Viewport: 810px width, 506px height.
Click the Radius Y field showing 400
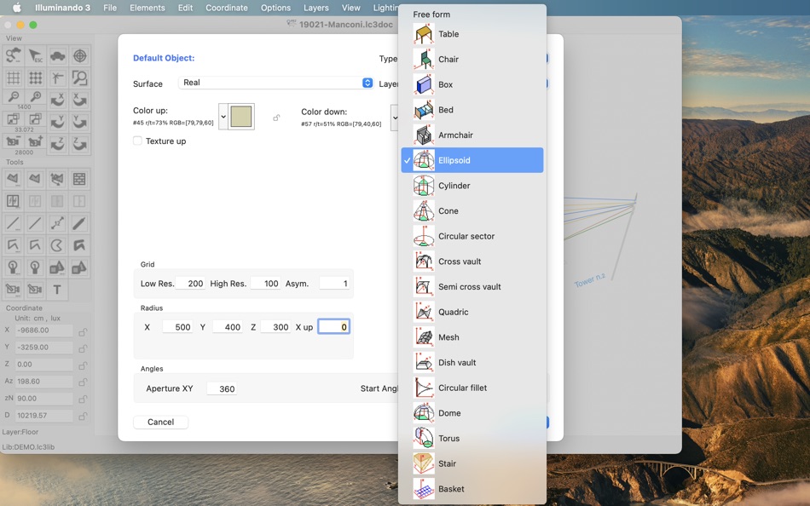pos(228,327)
